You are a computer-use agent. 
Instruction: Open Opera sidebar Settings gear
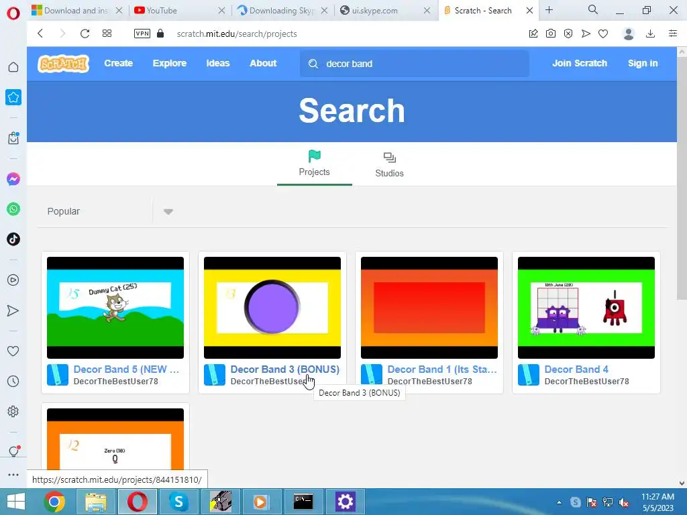[x=13, y=412]
